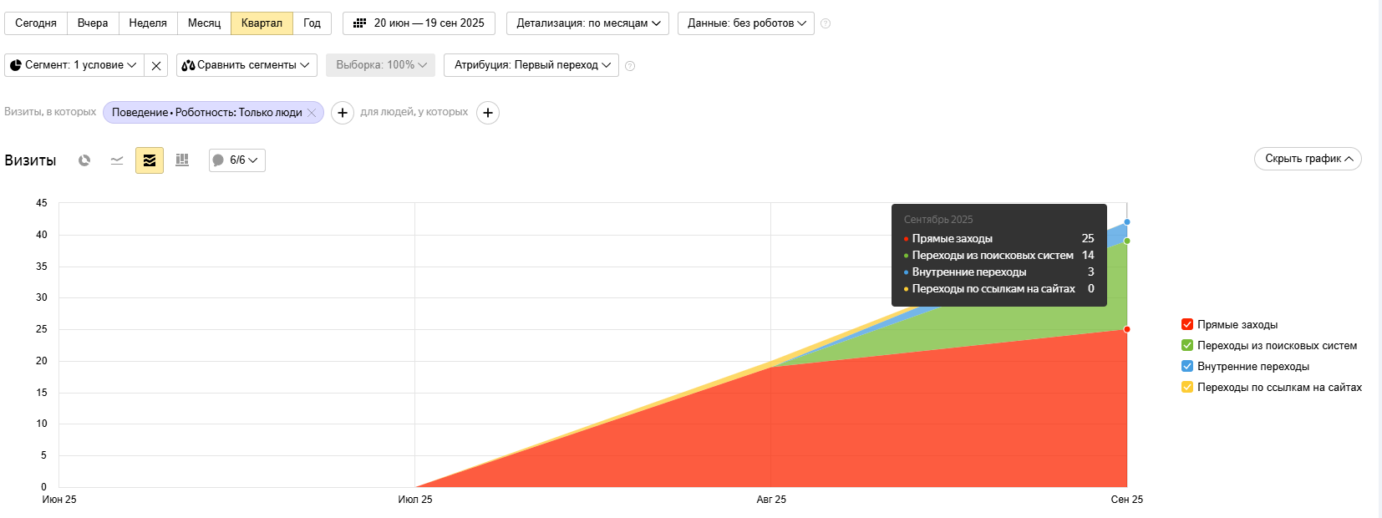The width and height of the screenshot is (1382, 518).
Task: Select stacked area chart icon
Action: [150, 160]
